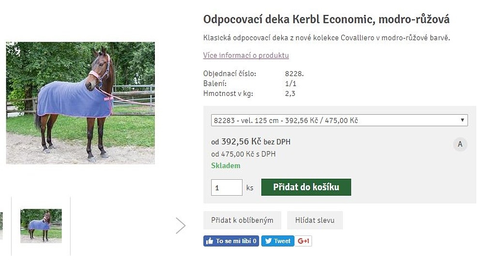The height and width of the screenshot is (263, 484).
Task: Click the round 'A' badge icon
Action: (460, 144)
